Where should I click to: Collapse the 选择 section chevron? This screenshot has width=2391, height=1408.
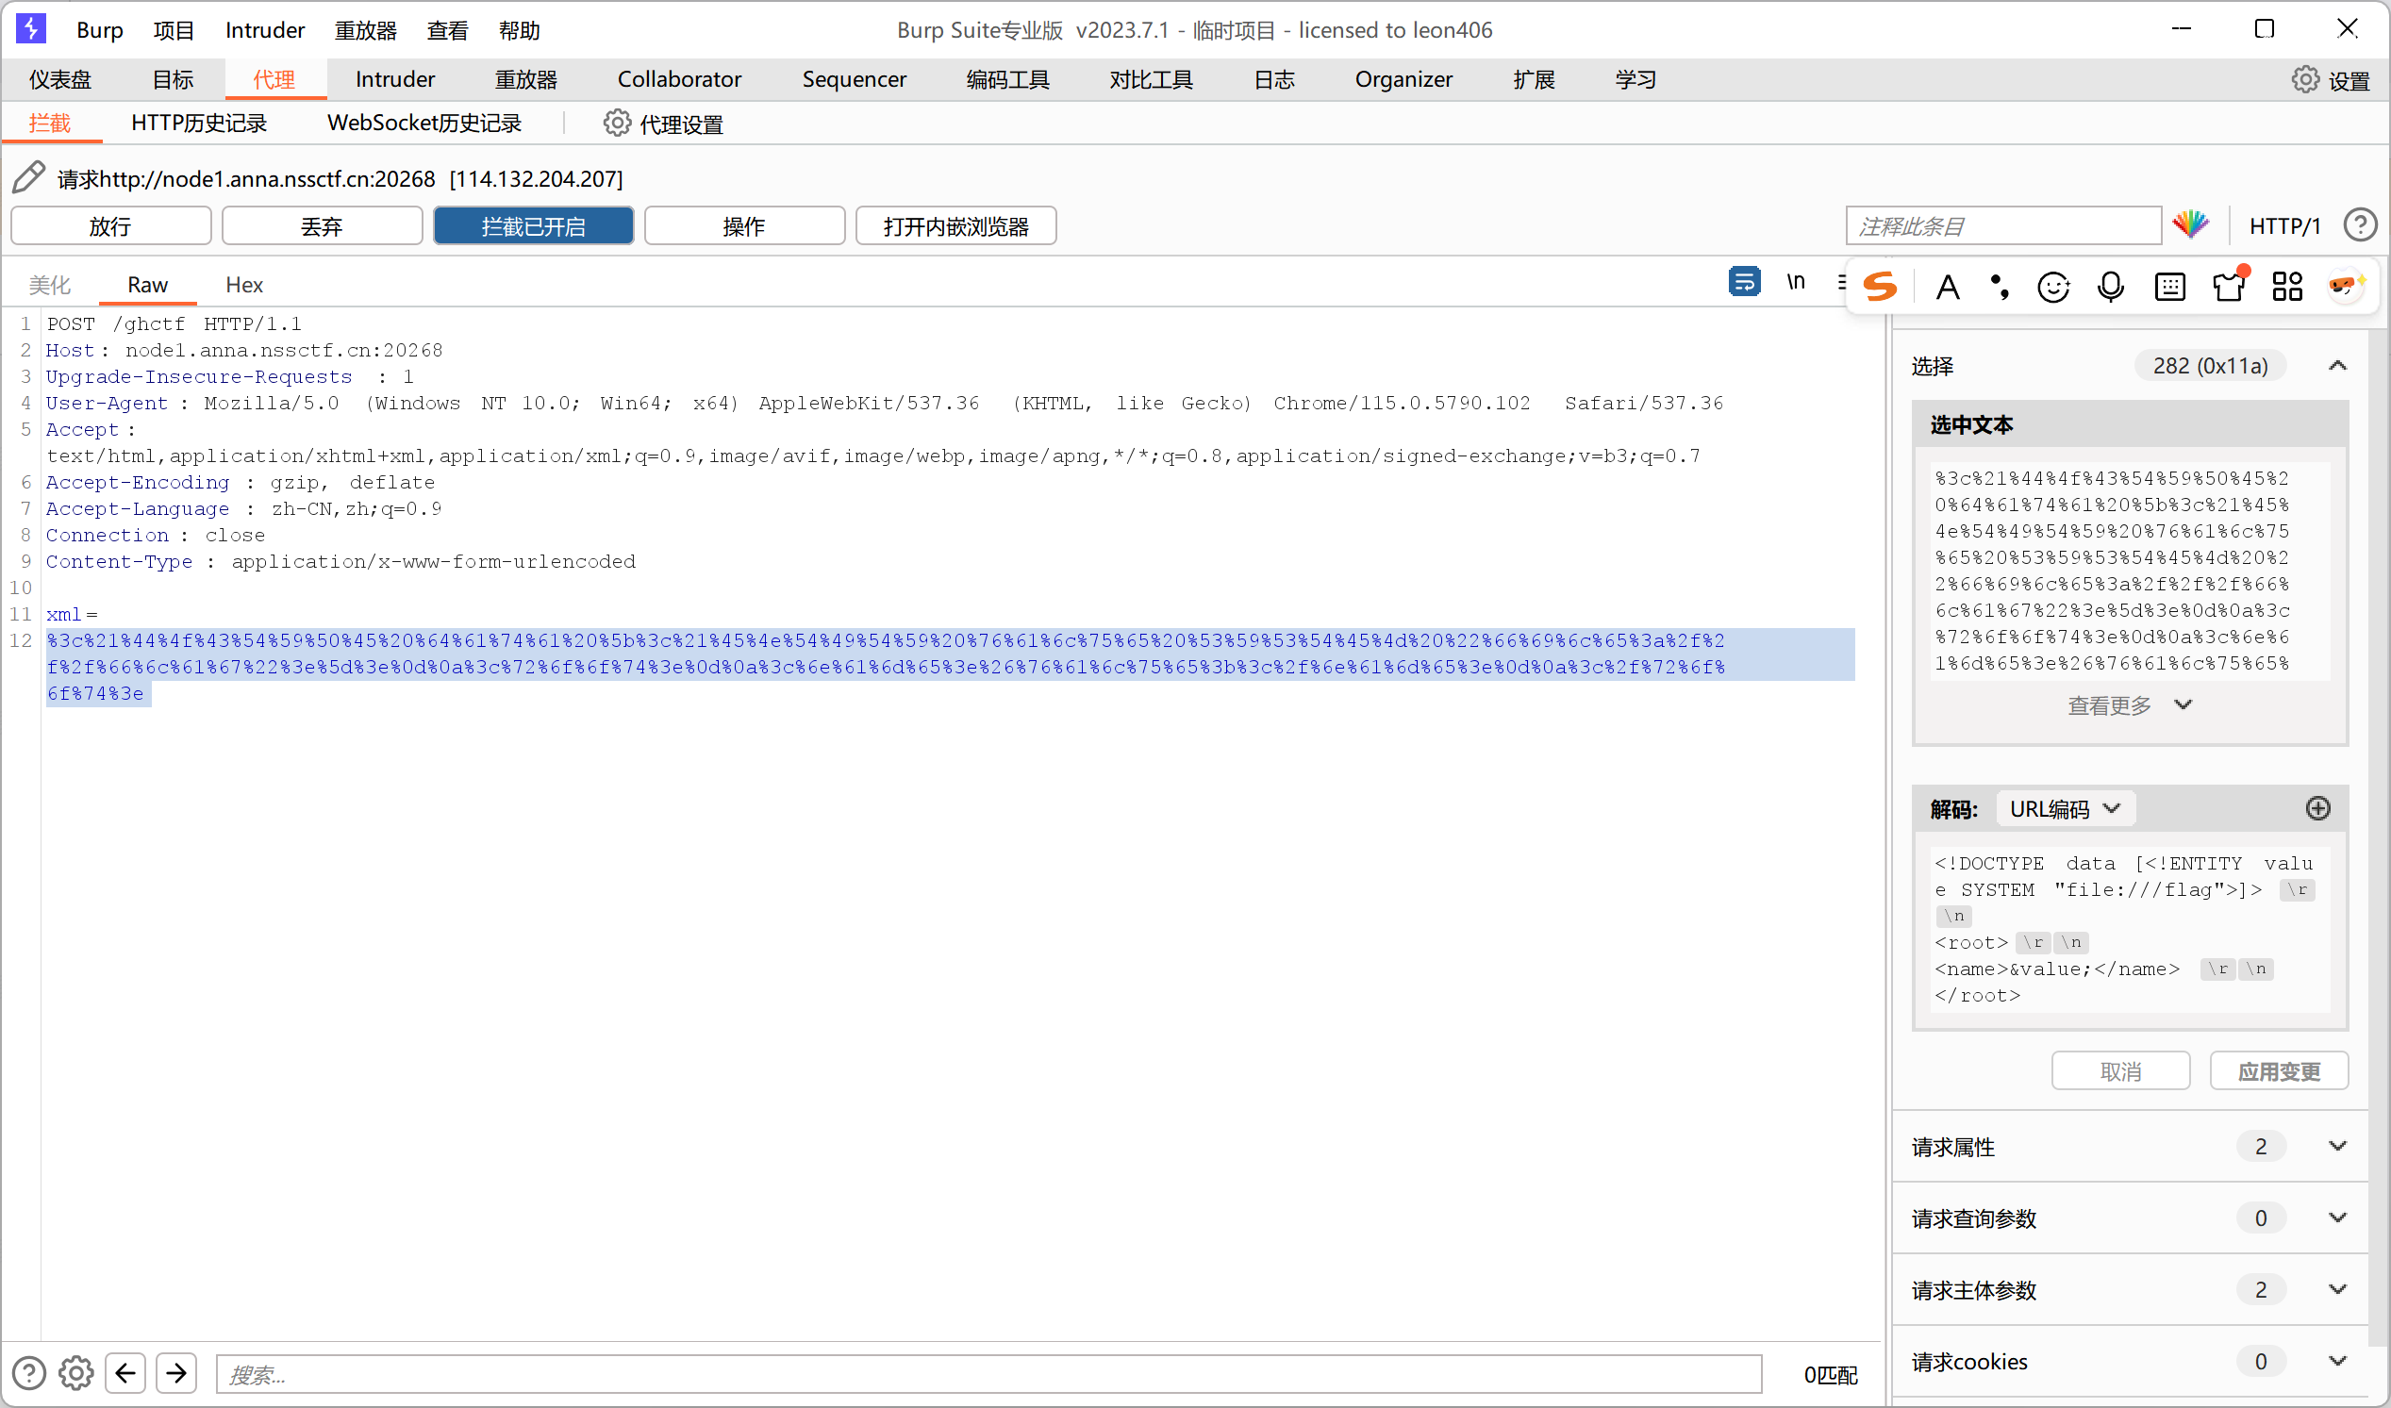2338,365
